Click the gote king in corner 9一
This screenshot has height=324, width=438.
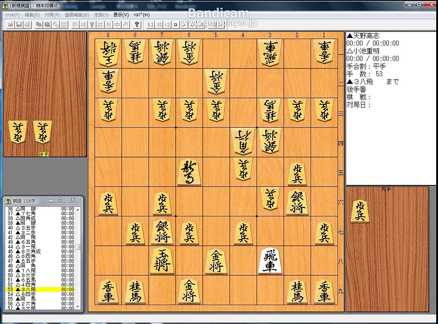(108, 53)
